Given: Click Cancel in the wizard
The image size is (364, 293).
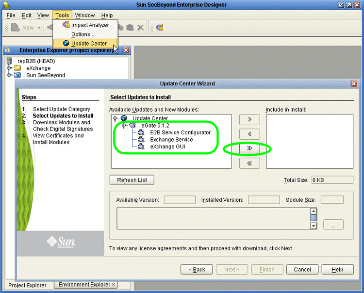Looking at the screenshot, I should pyautogui.click(x=302, y=270).
